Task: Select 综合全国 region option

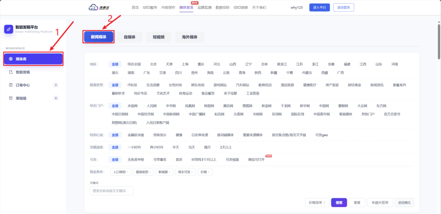Action: (x=134, y=64)
